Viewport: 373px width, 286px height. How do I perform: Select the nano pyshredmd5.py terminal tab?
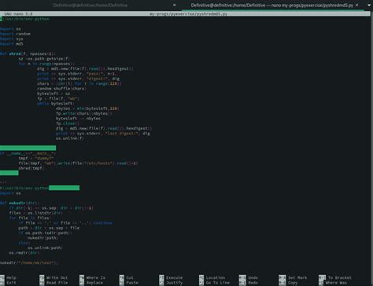pos(271,5)
